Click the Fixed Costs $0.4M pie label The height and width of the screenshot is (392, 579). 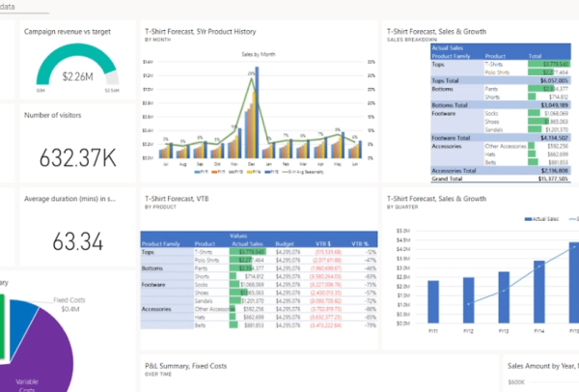[69, 304]
